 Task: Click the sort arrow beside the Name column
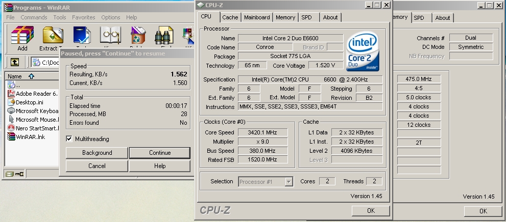31,76
